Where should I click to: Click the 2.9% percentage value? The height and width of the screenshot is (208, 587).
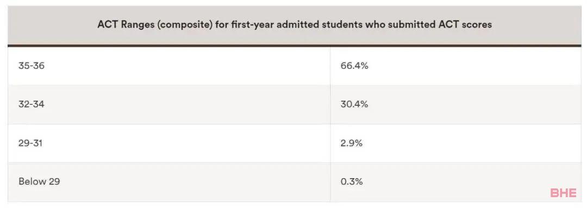tap(352, 143)
